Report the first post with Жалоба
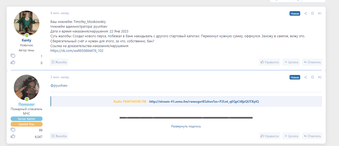The image size is (339, 146). click(x=59, y=62)
